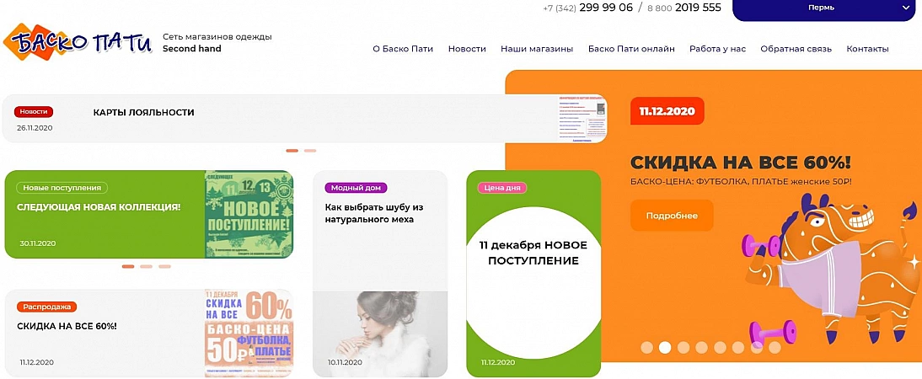This screenshot has height=379, width=922.
Task: Call phone number 8 800 2019 555
Action: (x=683, y=8)
